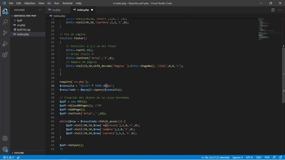Image resolution: width=285 pixels, height=160 pixels.
Task: Click the while($row = ...) loop line
Action: tap(93, 121)
